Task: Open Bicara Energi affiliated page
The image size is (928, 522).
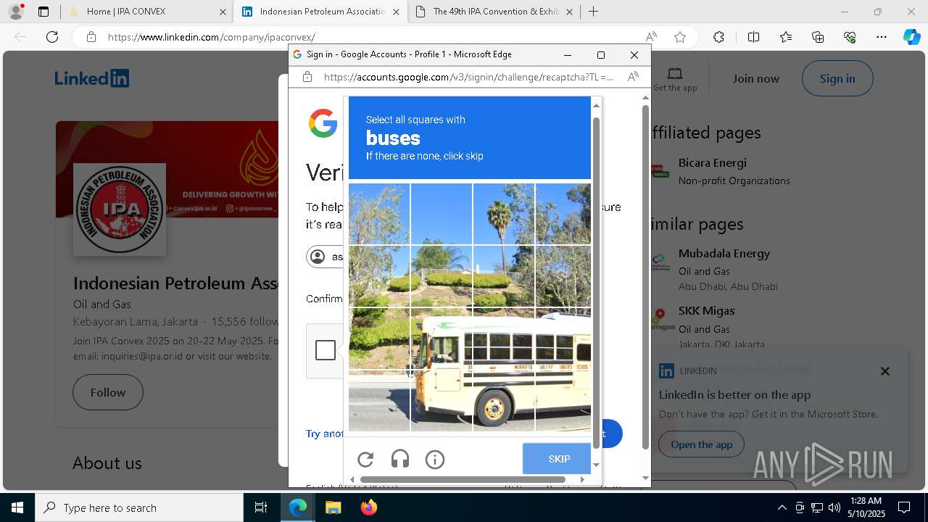Action: pos(712,162)
